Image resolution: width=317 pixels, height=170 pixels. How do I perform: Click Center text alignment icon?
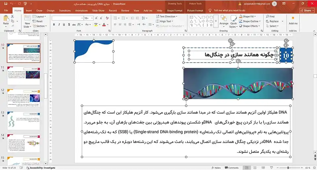(120, 24)
